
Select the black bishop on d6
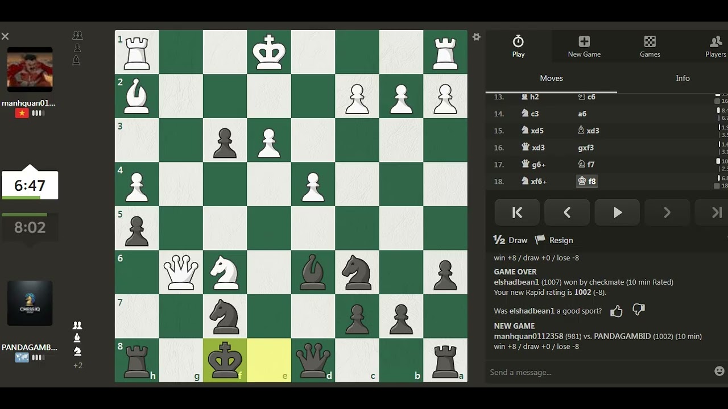pyautogui.click(x=313, y=273)
